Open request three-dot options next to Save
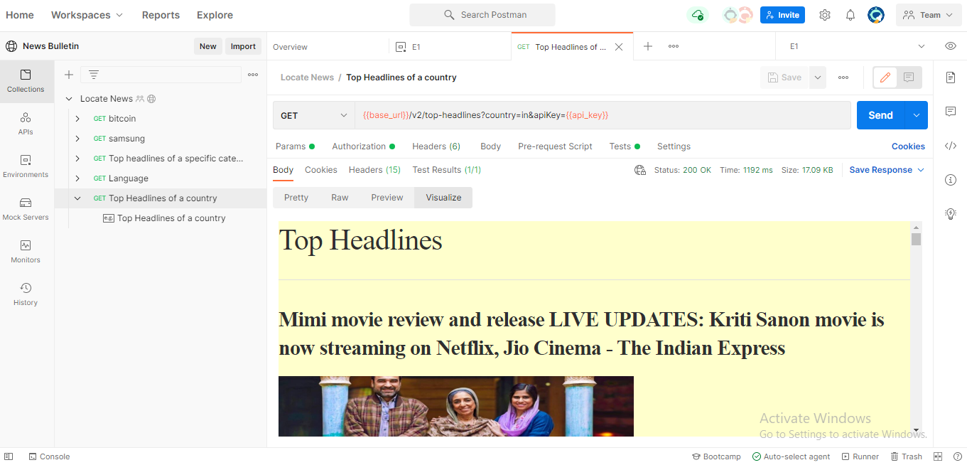This screenshot has width=967, height=465. pyautogui.click(x=843, y=77)
